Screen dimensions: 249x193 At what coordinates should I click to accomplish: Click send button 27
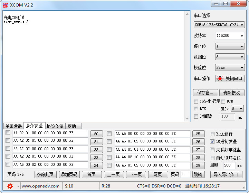[x=199, y=150]
